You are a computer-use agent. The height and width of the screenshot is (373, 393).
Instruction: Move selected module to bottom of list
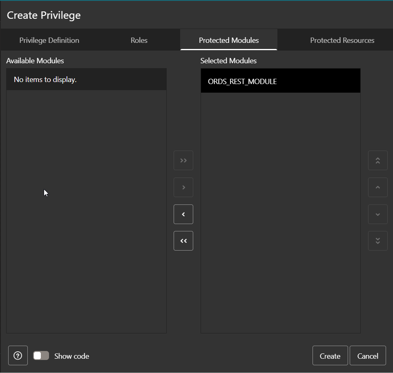(x=377, y=241)
